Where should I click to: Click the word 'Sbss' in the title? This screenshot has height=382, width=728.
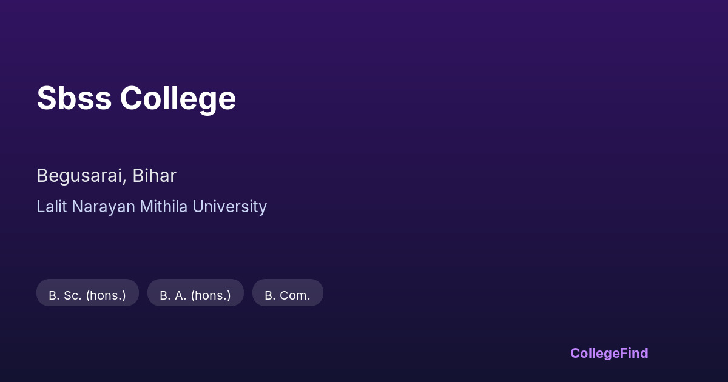click(74, 98)
